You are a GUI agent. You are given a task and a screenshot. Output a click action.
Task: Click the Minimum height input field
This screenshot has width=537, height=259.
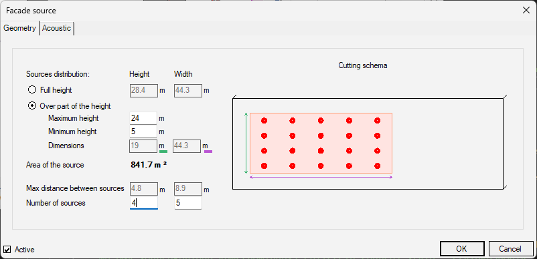tap(143, 132)
